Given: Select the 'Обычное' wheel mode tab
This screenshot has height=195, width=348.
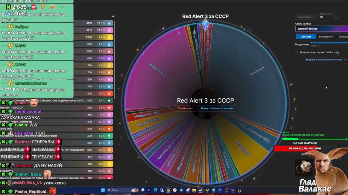Looking at the screenshot, I should point(306,37).
